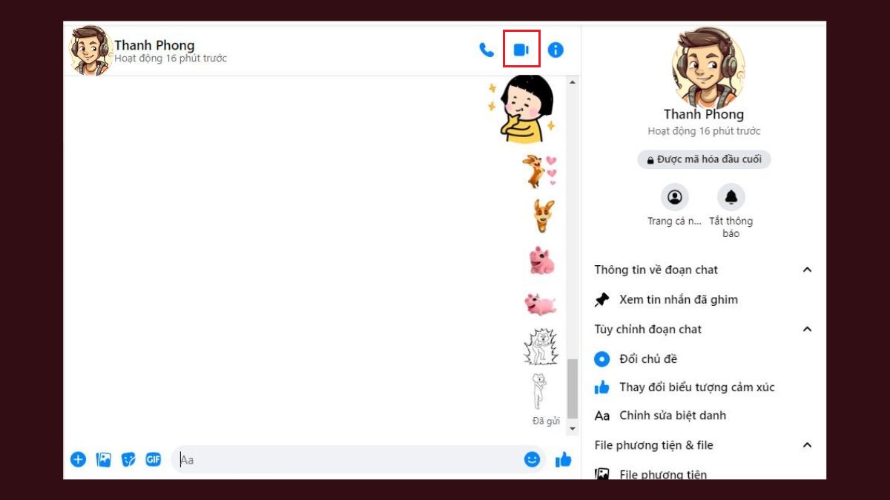Screen dimensions: 890x500
Task: Mute notifications with the bell button
Action: 731,197
